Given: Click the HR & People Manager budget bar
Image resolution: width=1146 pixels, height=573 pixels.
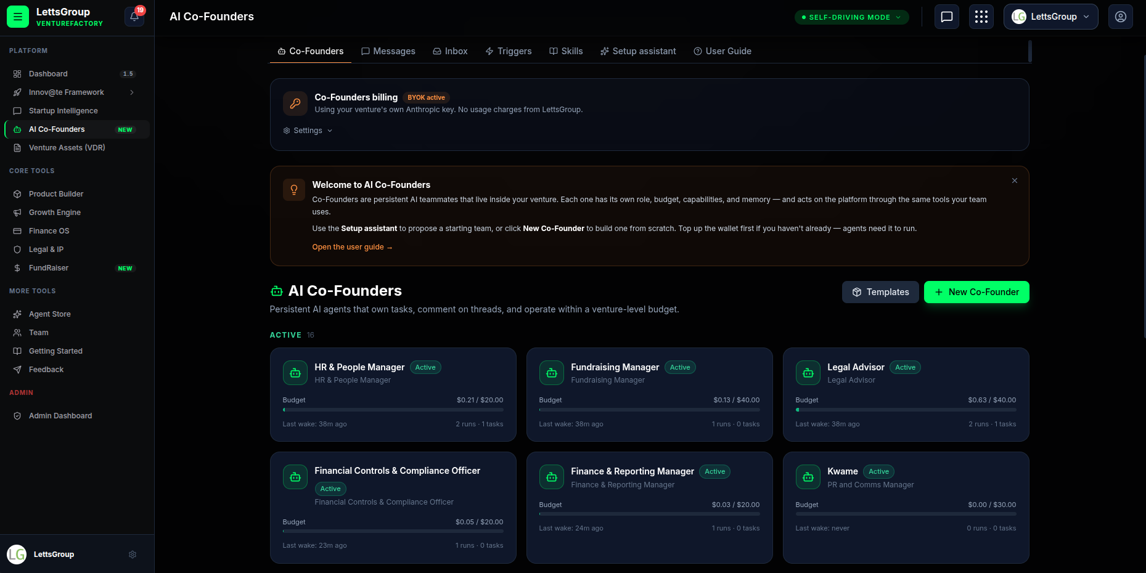Looking at the screenshot, I should point(393,410).
